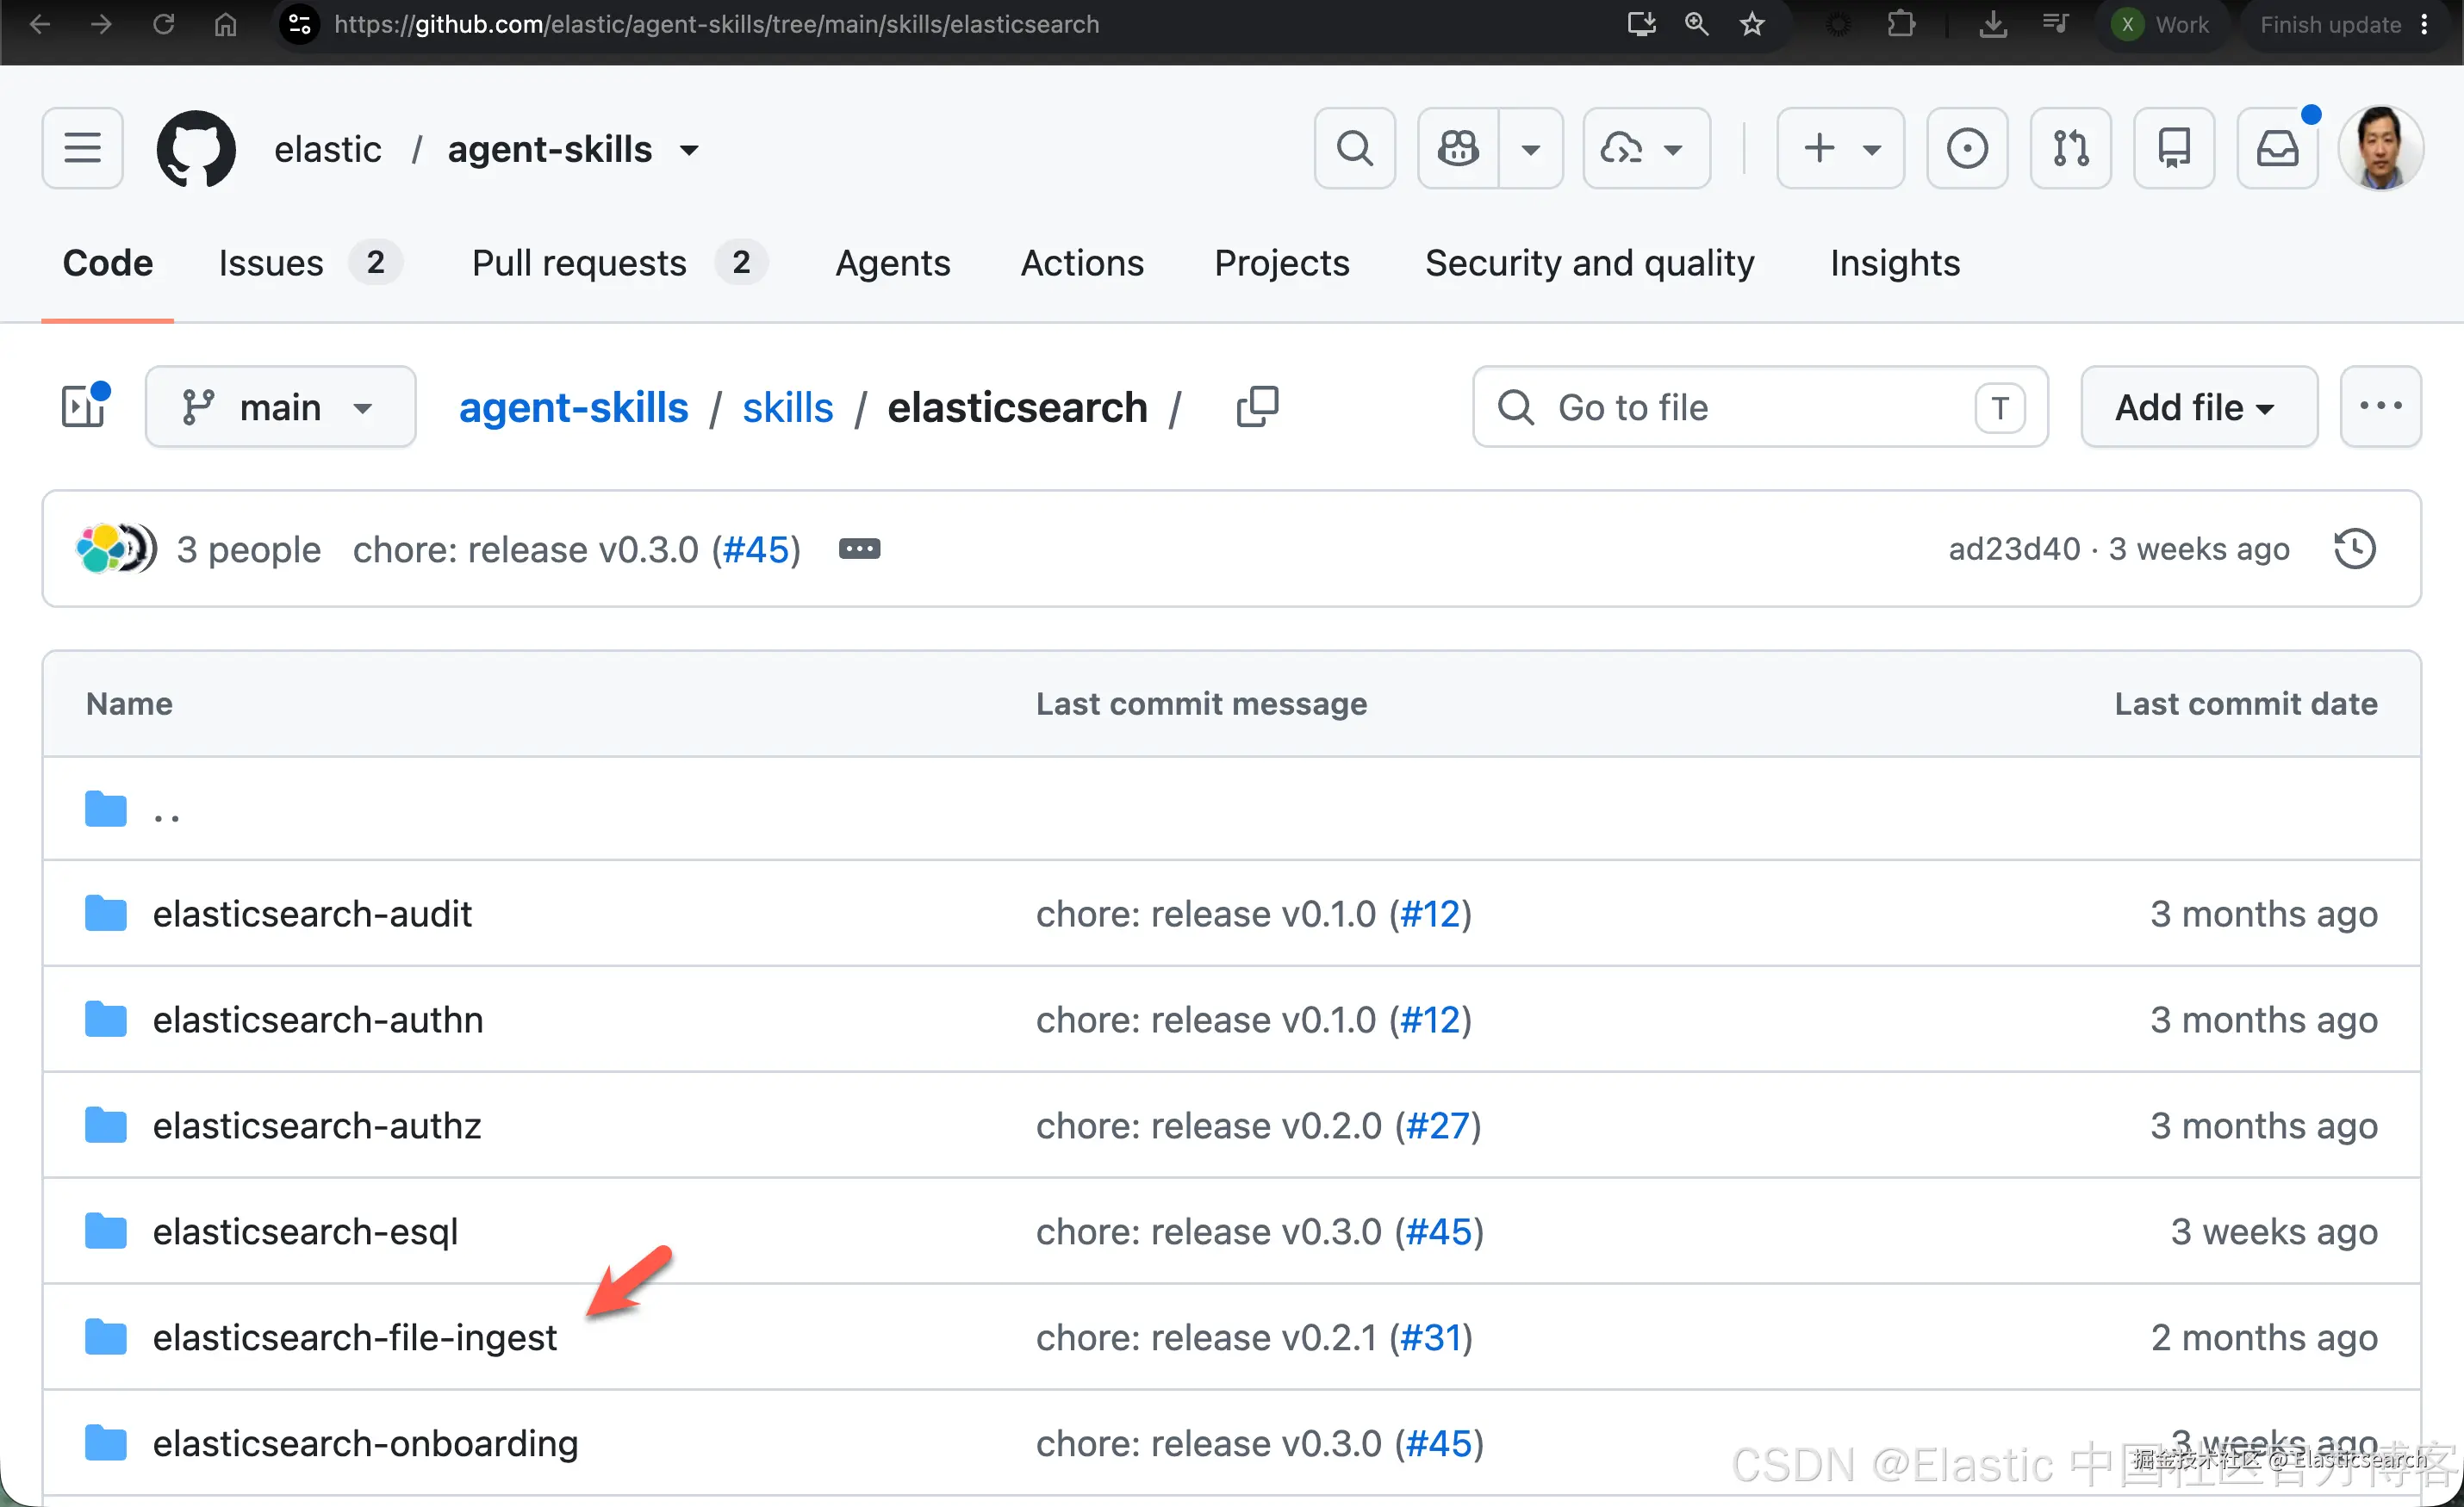The image size is (2464, 1507).
Task: Go to the GitHub homepage logo
Action: pos(196,149)
